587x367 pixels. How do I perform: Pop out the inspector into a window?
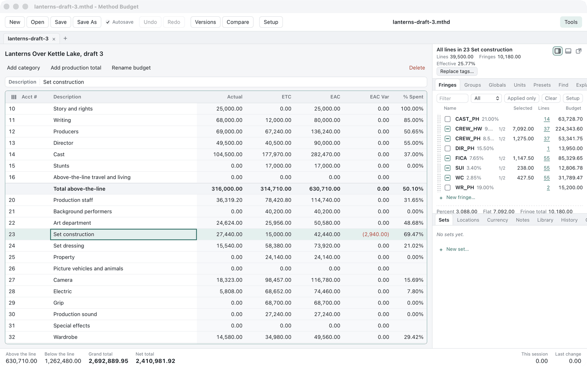(578, 51)
